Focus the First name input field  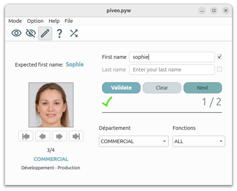pos(172,57)
